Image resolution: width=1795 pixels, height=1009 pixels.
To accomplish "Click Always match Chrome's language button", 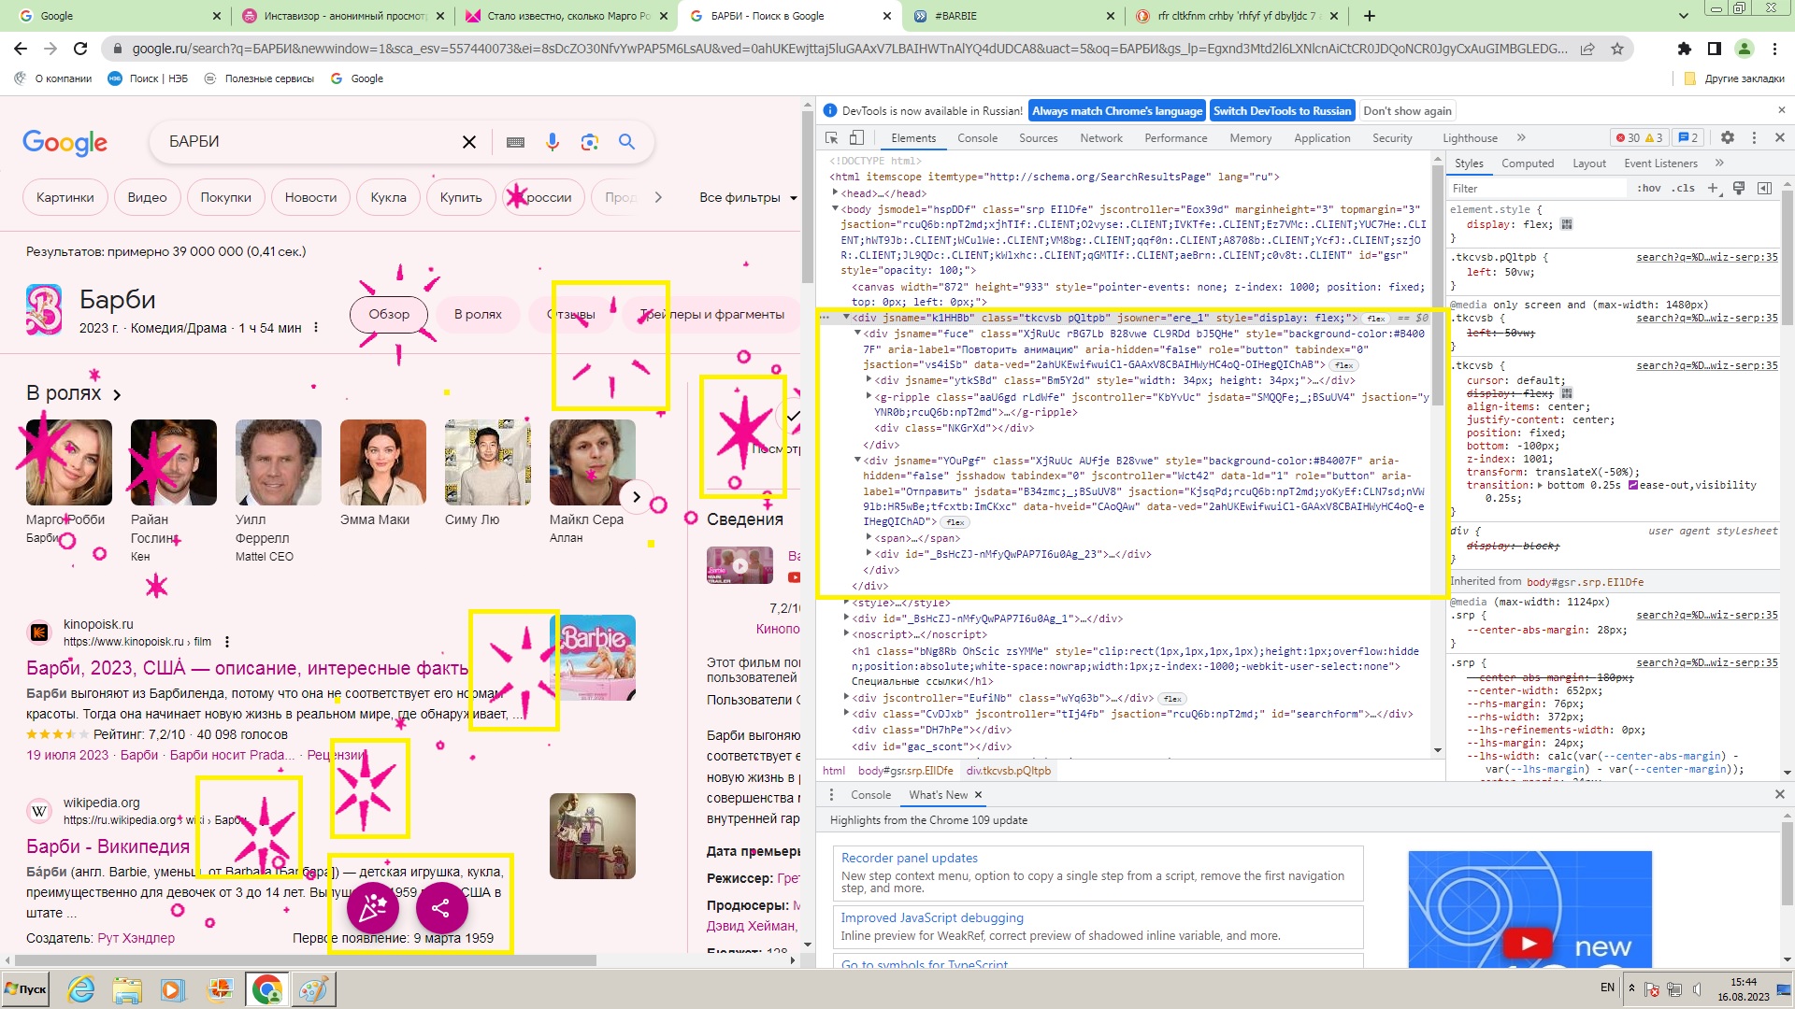I will [1117, 110].
